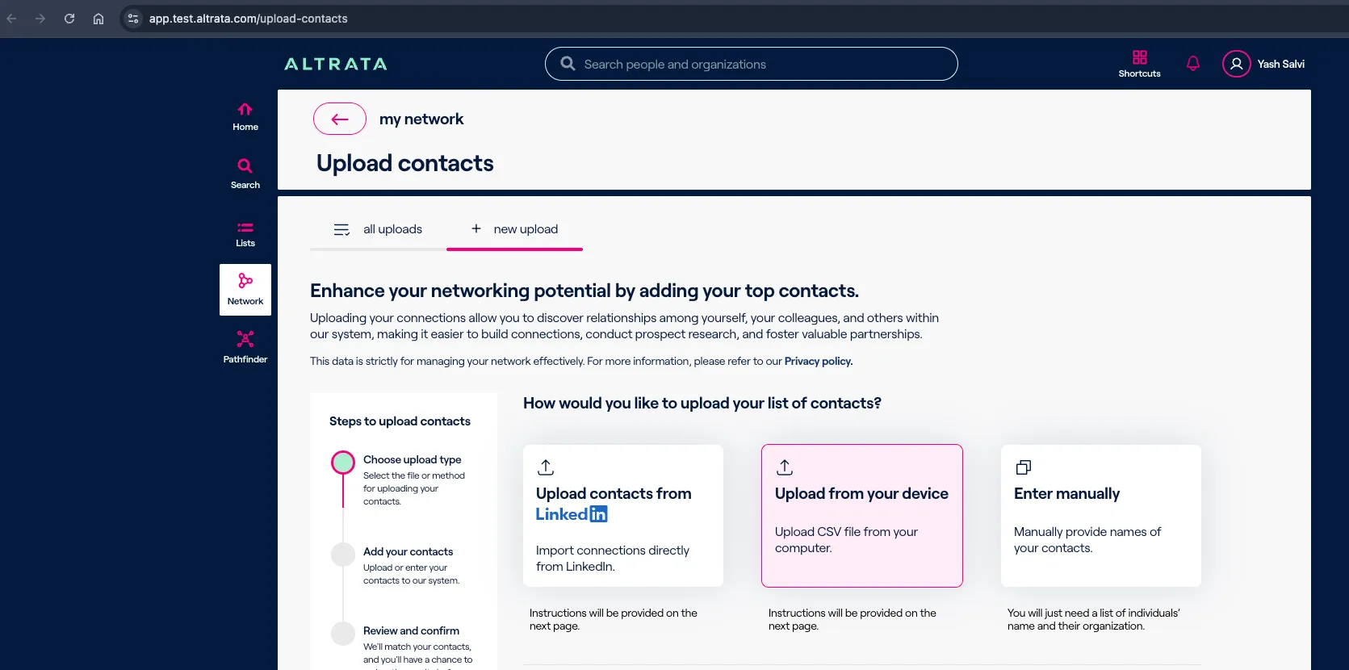This screenshot has width=1349, height=670.
Task: Open Yash Salvi profile avatar
Action: pyautogui.click(x=1236, y=64)
